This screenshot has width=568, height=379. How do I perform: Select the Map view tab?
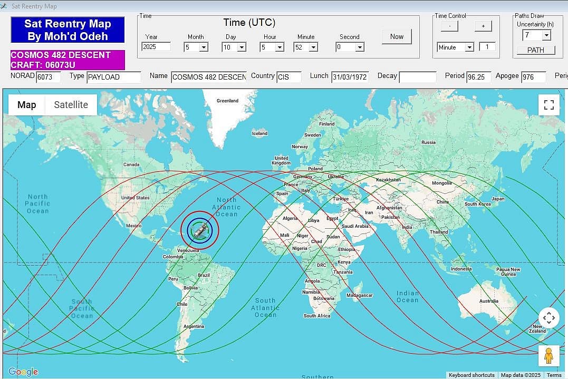[x=27, y=105]
